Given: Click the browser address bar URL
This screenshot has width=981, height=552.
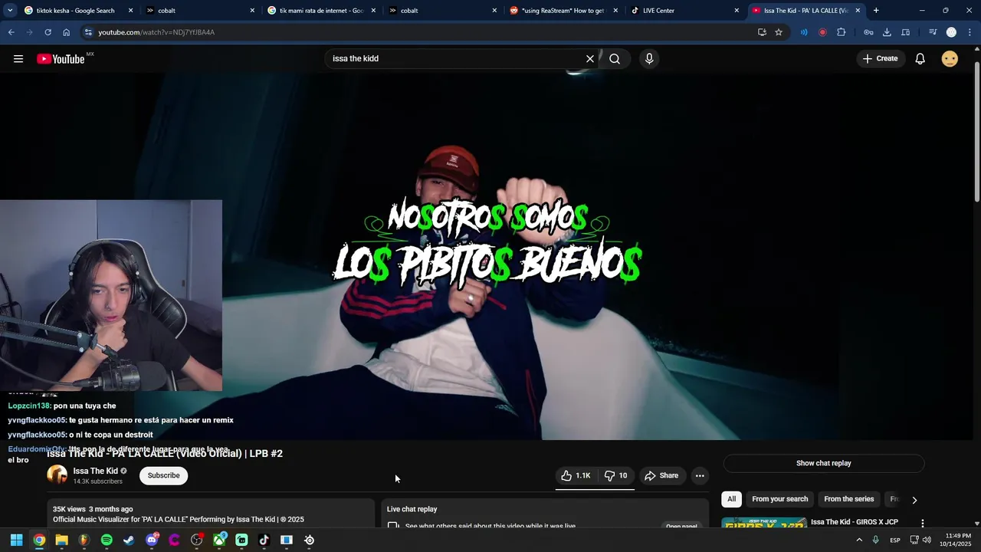Looking at the screenshot, I should 156,32.
